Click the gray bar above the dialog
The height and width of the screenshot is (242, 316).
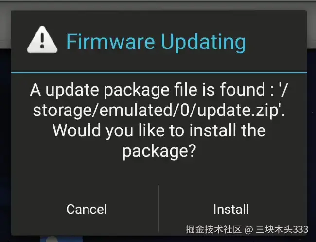coord(158,5)
